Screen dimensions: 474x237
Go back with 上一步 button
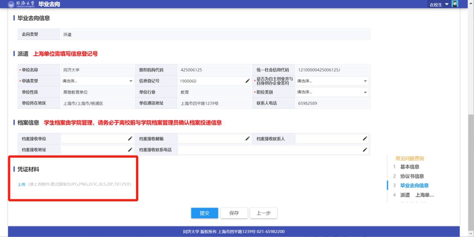click(263, 213)
